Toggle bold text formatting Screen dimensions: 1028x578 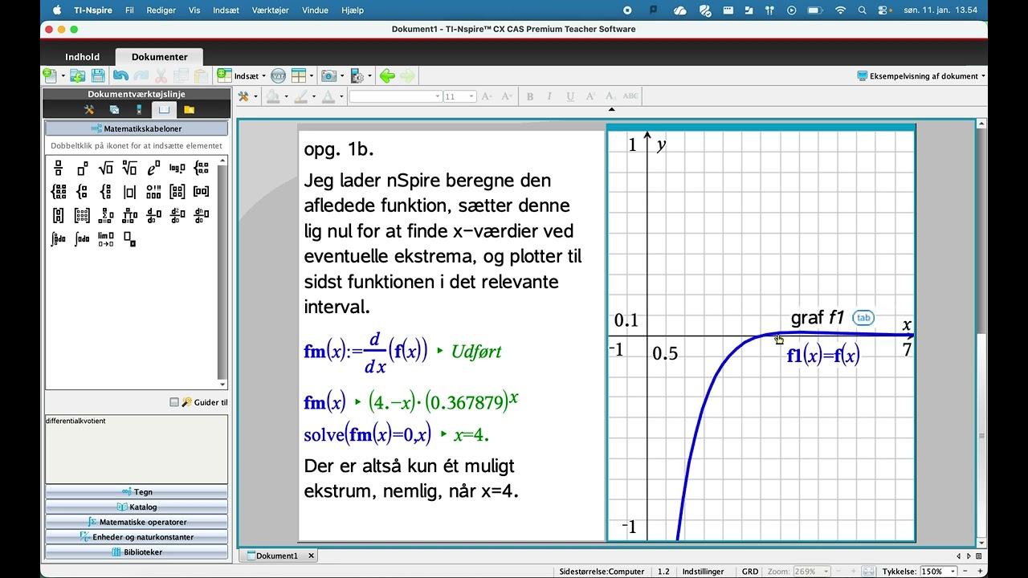[x=530, y=96]
